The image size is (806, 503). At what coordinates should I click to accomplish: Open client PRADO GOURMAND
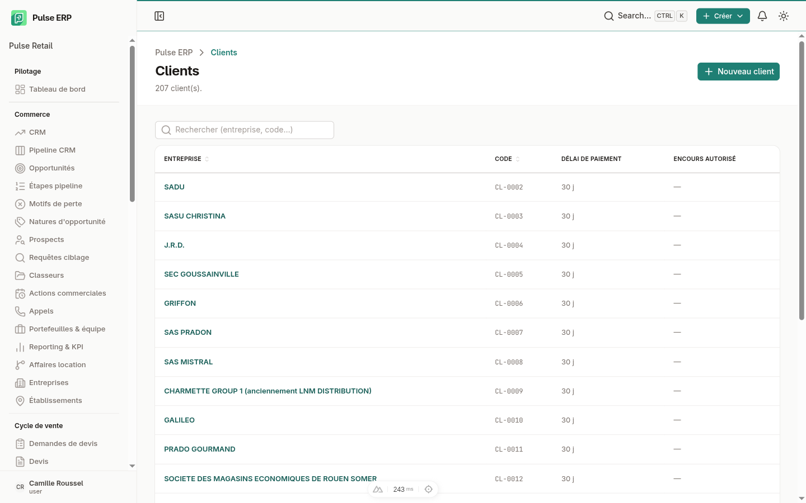tap(199, 449)
